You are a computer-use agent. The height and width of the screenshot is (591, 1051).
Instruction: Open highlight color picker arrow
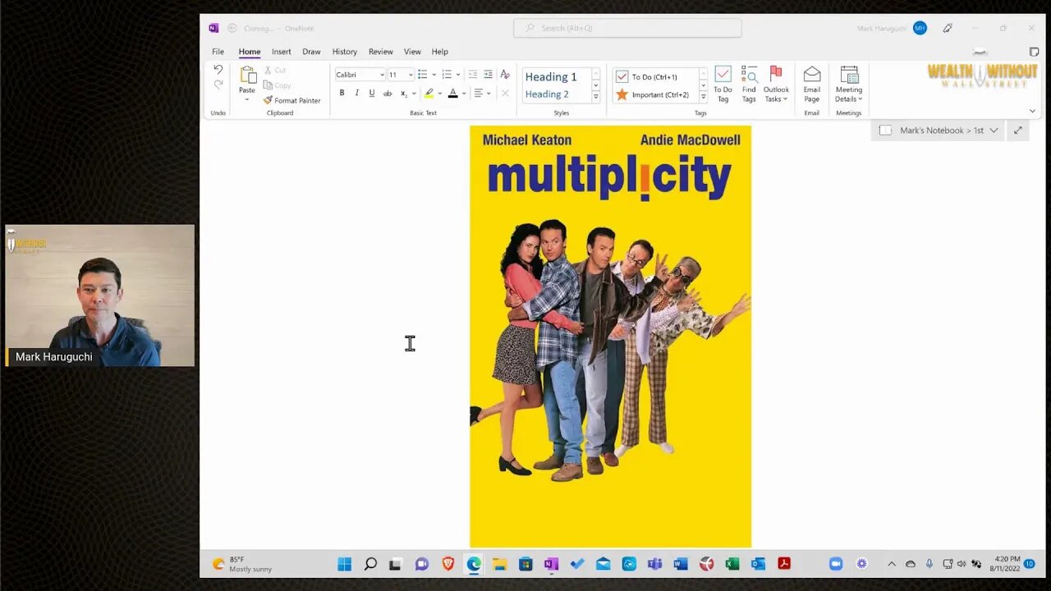(439, 94)
